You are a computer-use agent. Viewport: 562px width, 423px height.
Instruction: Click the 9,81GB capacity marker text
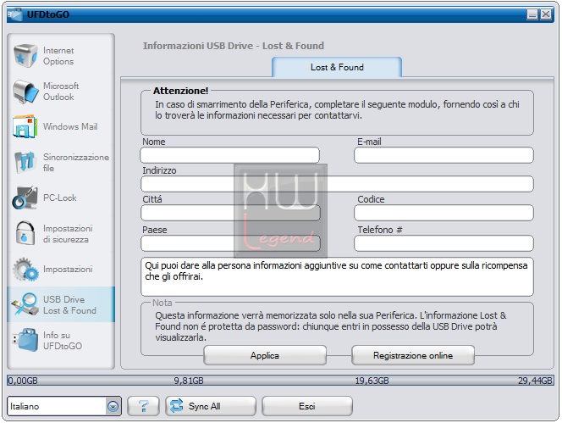(189, 381)
